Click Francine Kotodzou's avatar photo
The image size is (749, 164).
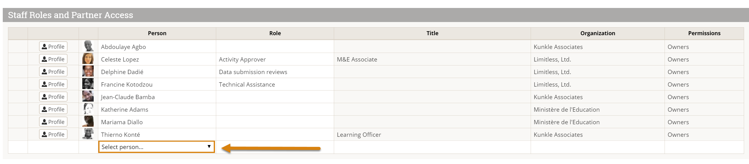(x=88, y=84)
